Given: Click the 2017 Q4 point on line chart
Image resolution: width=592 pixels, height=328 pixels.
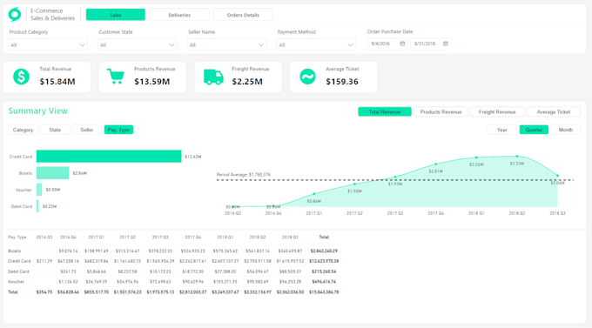Looking at the screenshot, I should [x=435, y=164].
